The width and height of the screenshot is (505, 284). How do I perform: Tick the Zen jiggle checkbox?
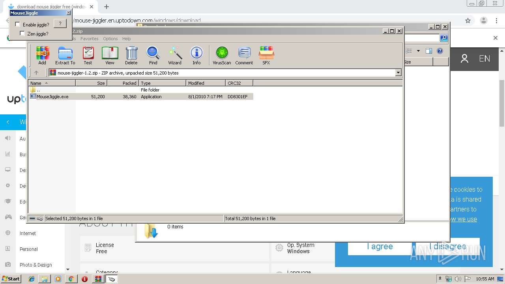[x=22, y=34]
